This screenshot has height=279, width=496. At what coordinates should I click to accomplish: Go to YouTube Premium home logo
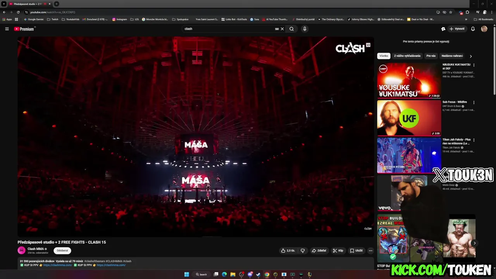point(24,29)
